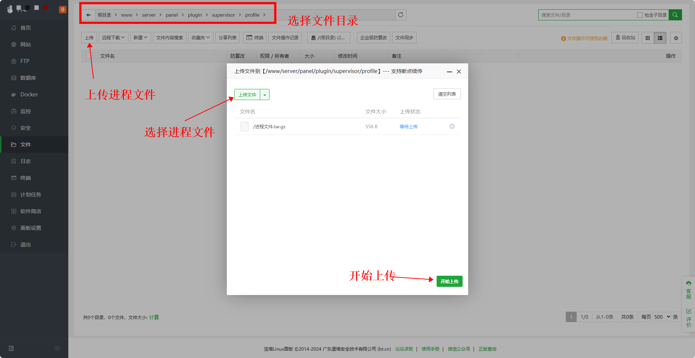695x358 pixels.
Task: Collapse the sidebar menu icon
Action: pos(11,348)
